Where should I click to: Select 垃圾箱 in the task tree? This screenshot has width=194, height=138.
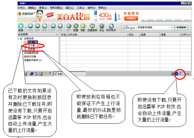click(31, 49)
